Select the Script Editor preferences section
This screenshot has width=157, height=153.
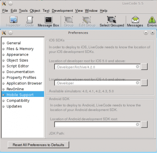pyautogui.click(x=18, y=66)
